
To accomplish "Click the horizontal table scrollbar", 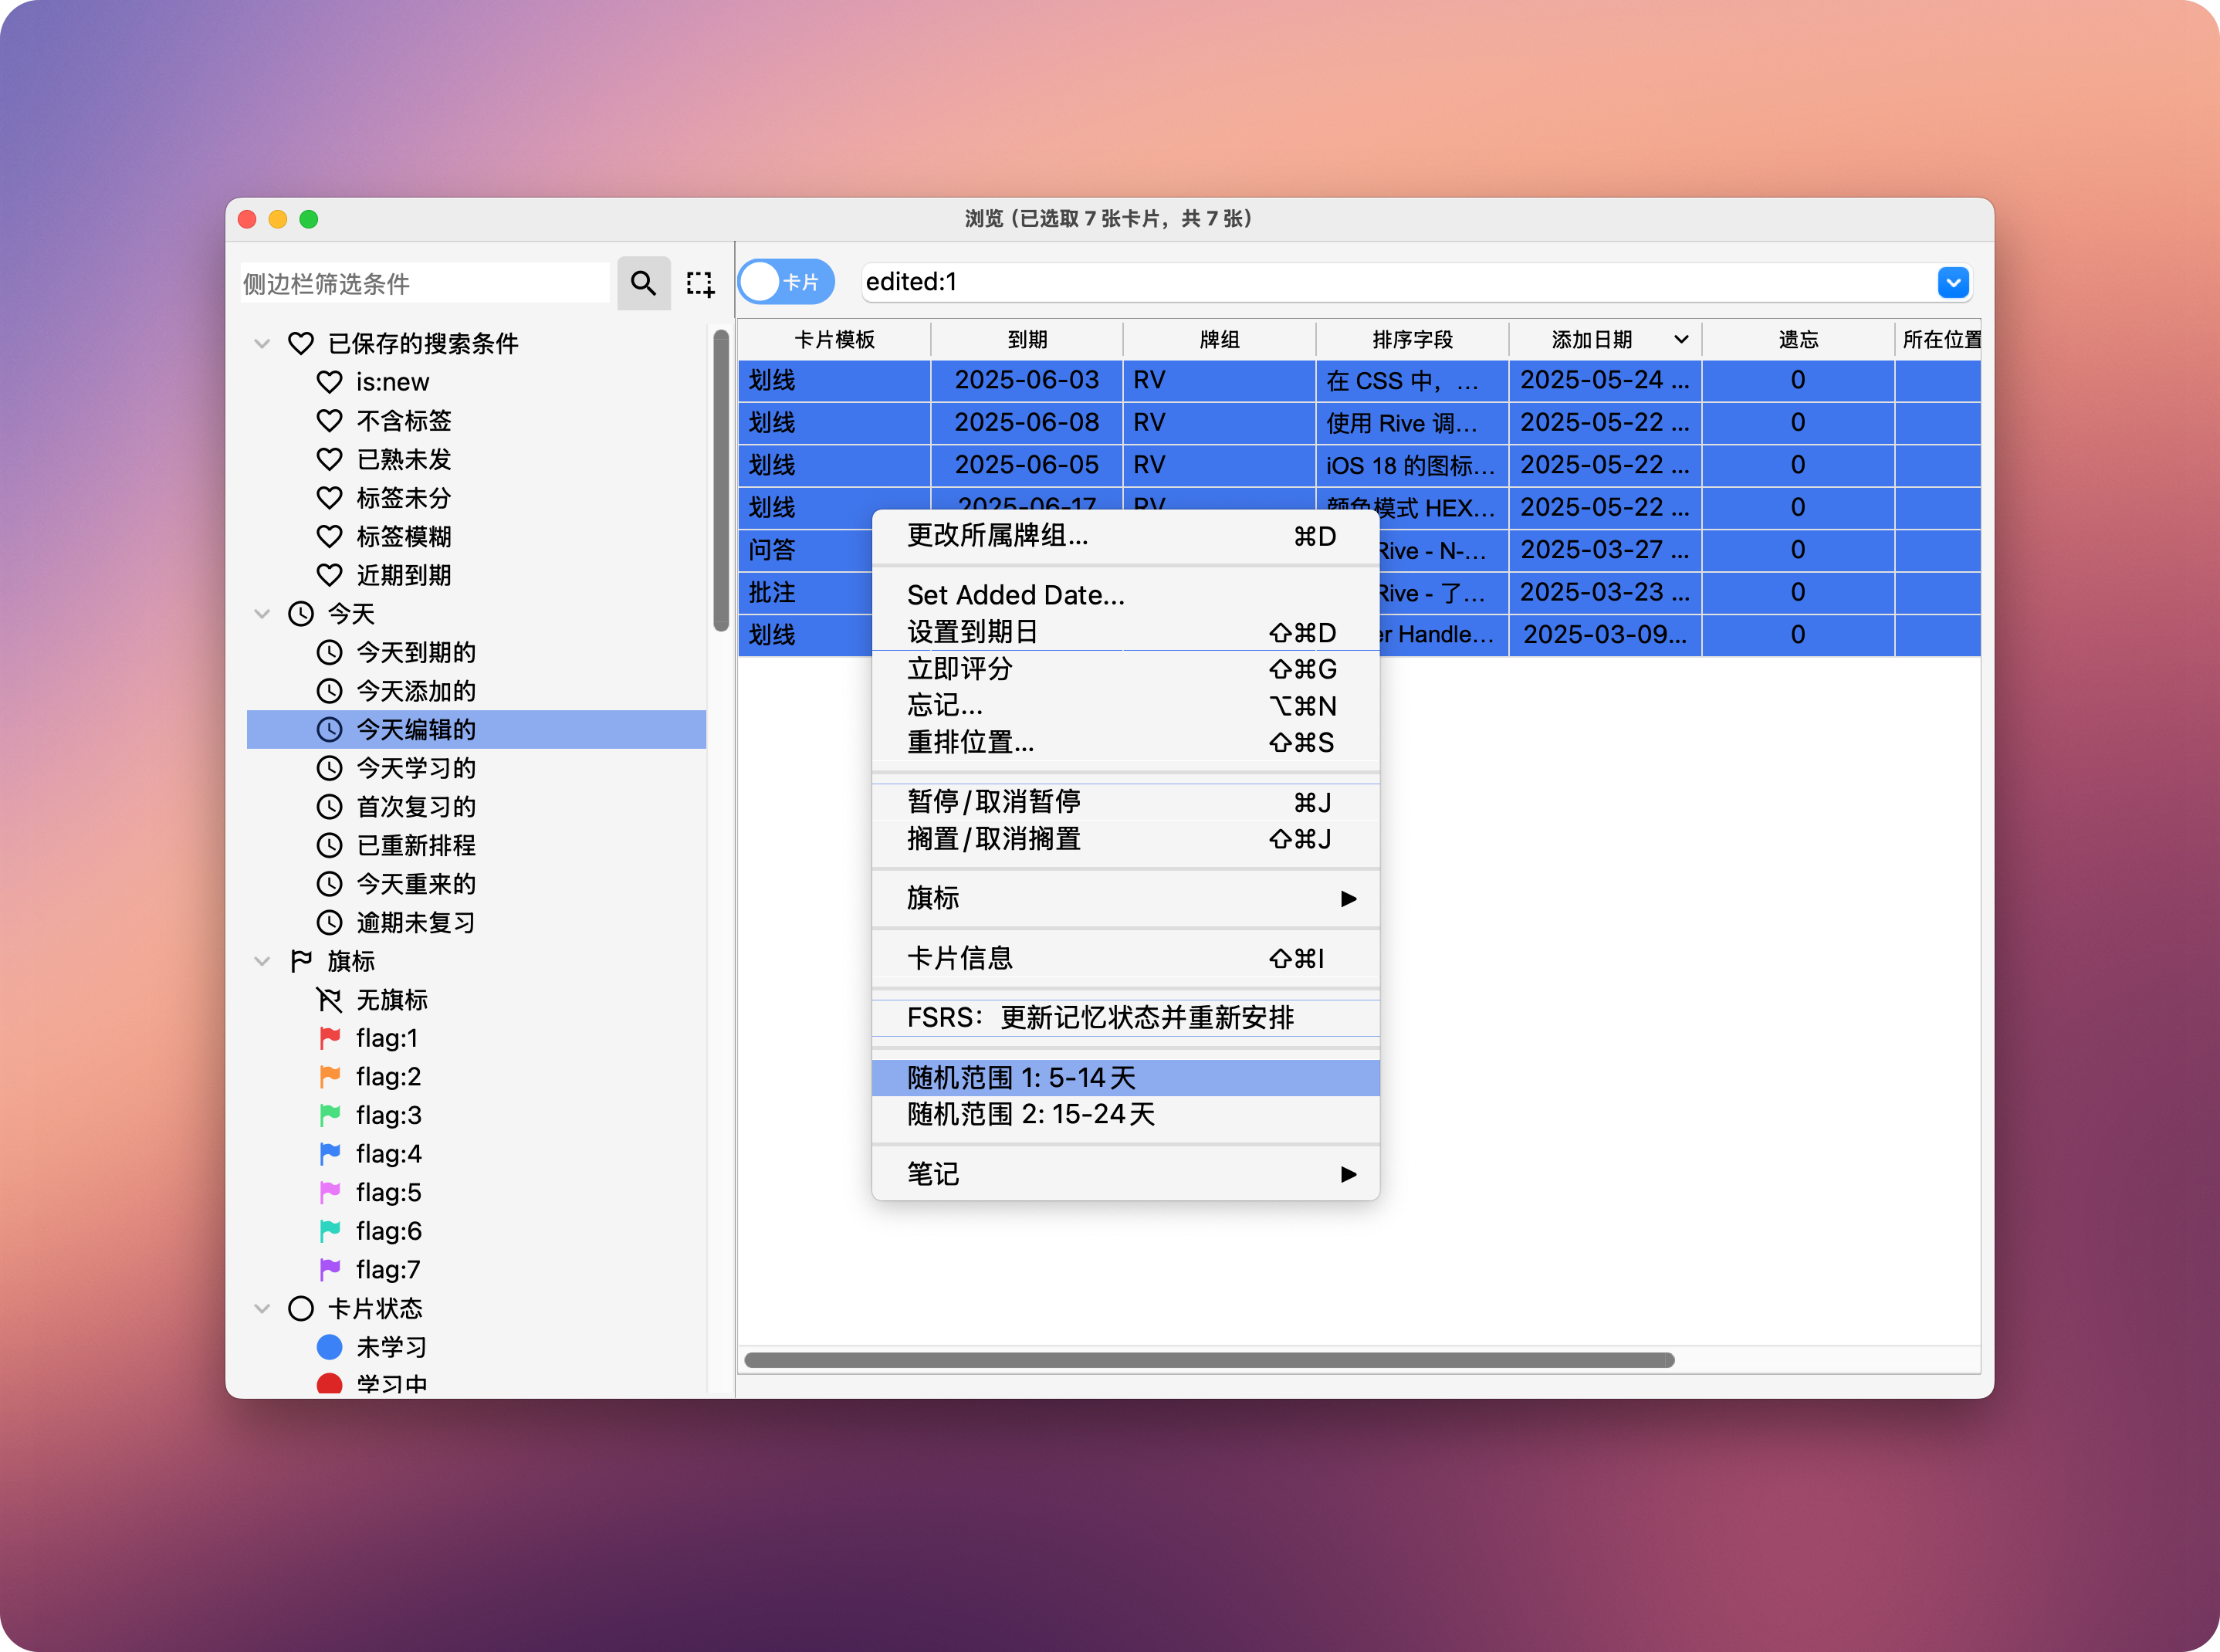I will coord(1208,1360).
